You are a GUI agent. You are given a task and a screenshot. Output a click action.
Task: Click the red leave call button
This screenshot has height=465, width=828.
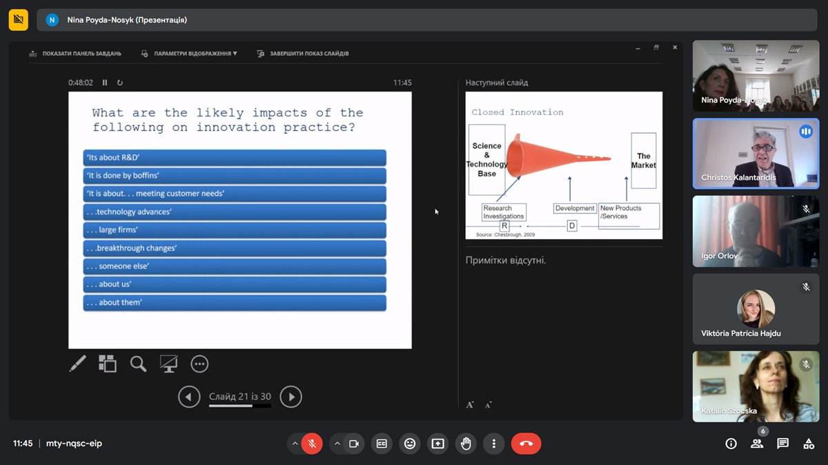click(526, 444)
